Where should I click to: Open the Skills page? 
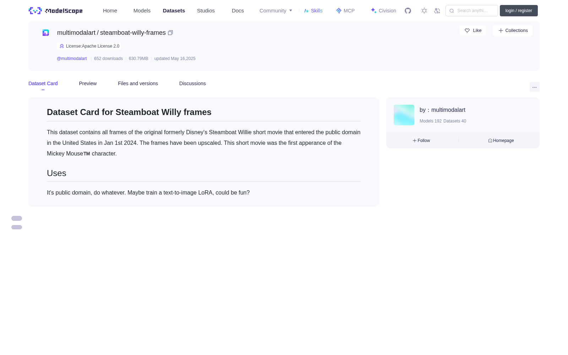point(313,11)
